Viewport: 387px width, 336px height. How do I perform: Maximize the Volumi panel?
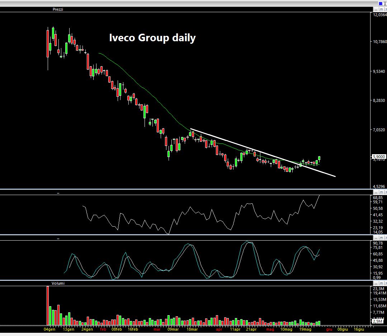coord(381,283)
